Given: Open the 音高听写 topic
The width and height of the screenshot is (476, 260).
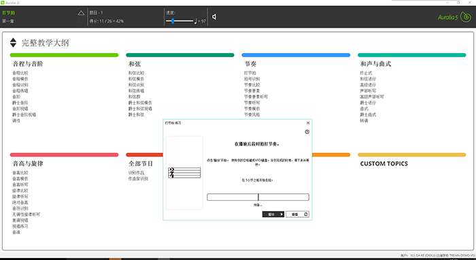Looking at the screenshot, I should (x=20, y=184).
